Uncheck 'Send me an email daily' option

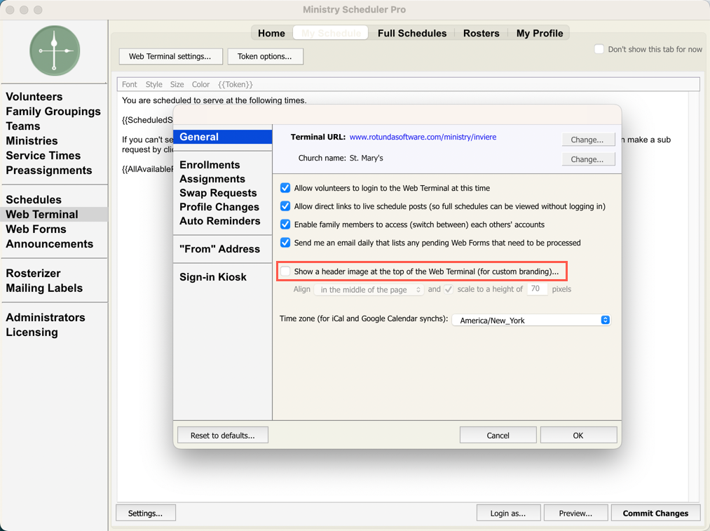285,243
